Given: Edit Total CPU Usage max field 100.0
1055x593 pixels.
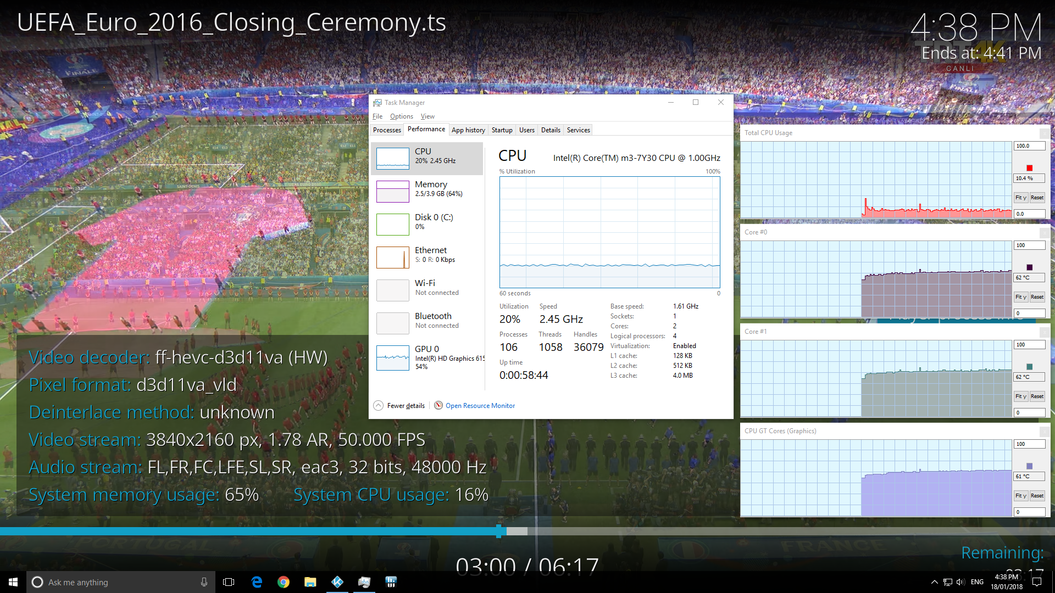Looking at the screenshot, I should (x=1029, y=146).
